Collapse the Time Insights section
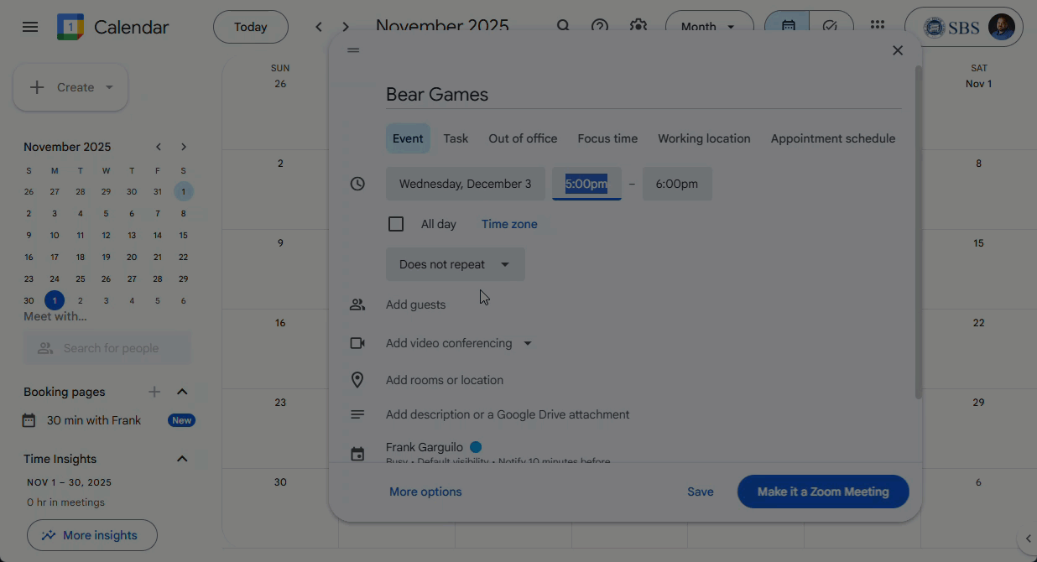1037x562 pixels. (182, 459)
